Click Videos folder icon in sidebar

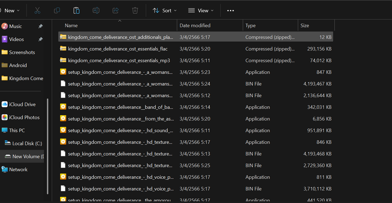[x=4, y=39]
